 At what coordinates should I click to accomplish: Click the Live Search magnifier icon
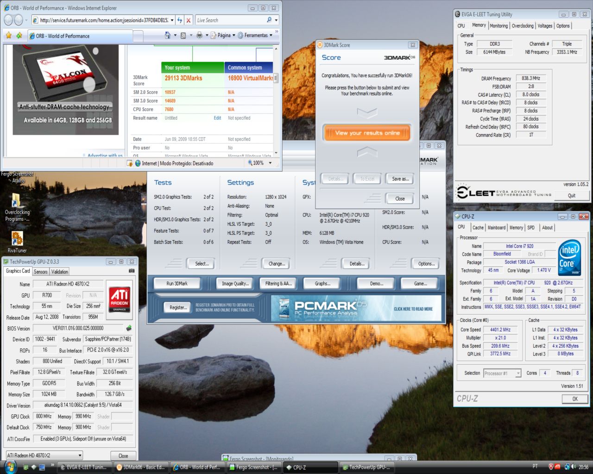tap(269, 20)
